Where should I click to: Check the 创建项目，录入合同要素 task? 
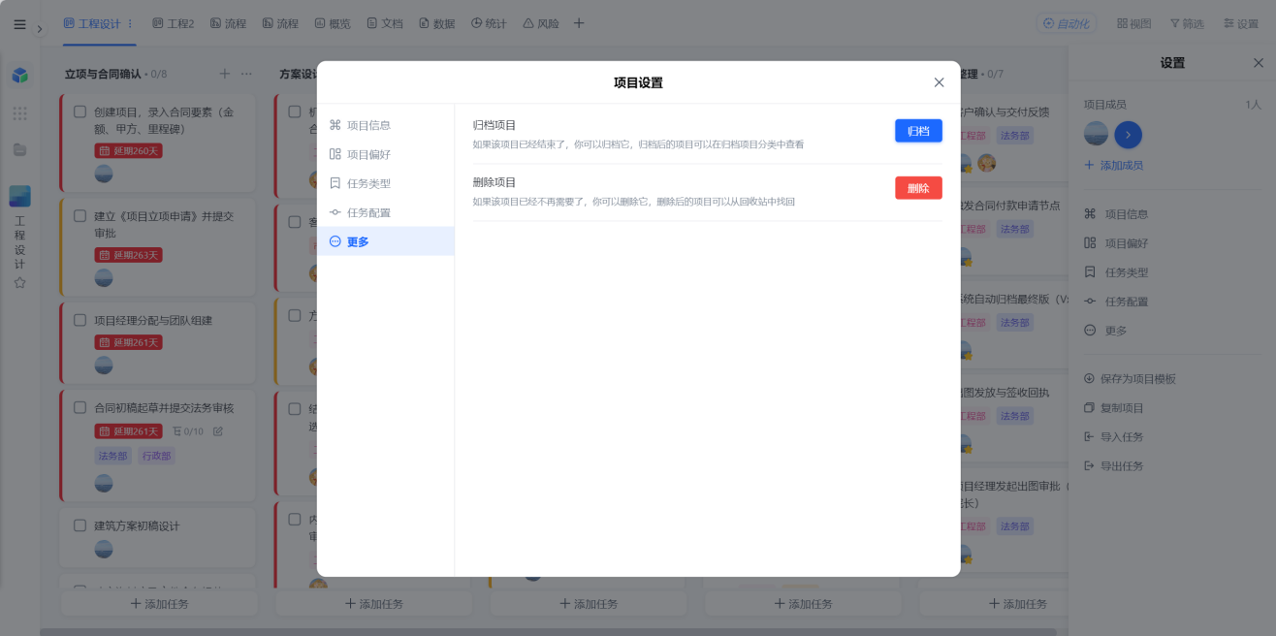80,111
